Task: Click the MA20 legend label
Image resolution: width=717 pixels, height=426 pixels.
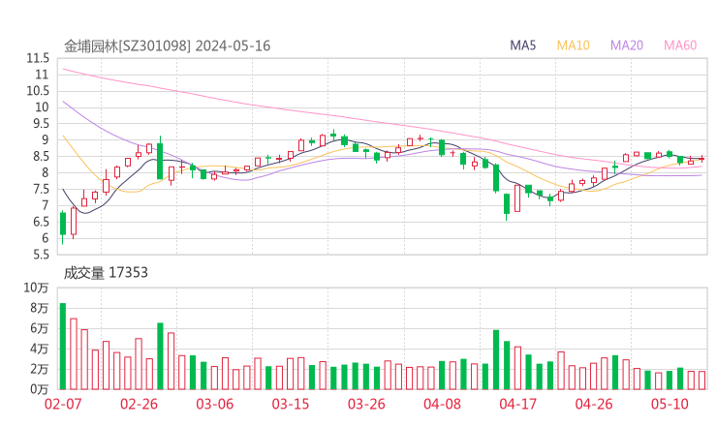Action: (627, 46)
